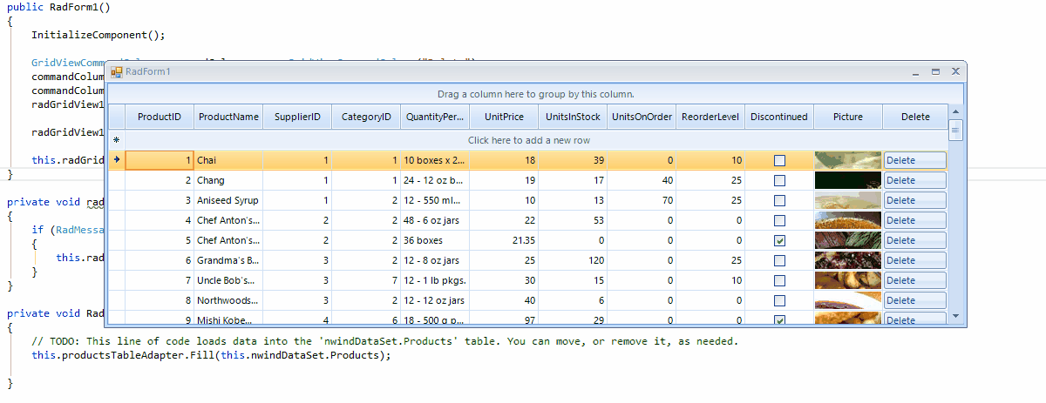The width and height of the screenshot is (1046, 403).
Task: Click here to add a new row
Action: tap(528, 140)
